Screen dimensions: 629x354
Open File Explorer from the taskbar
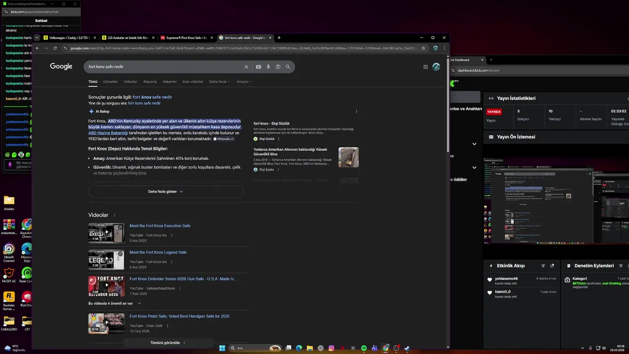click(310, 348)
